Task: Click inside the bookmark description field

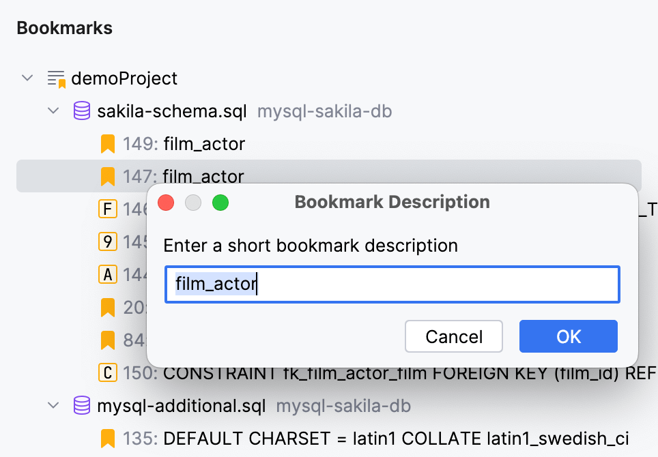Action: (x=392, y=284)
